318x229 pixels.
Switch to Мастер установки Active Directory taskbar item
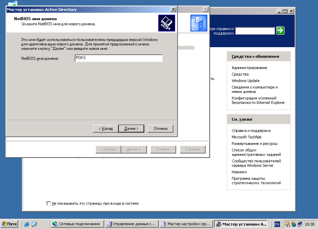coord(241,224)
